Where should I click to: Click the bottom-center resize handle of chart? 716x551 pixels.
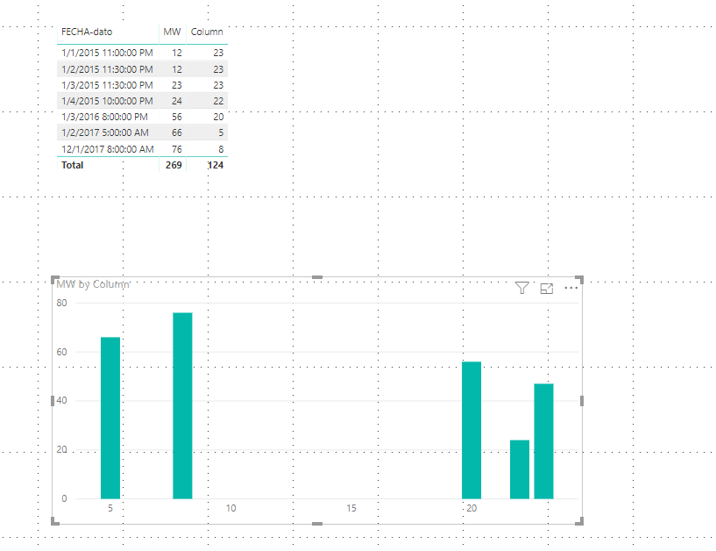coord(317,524)
